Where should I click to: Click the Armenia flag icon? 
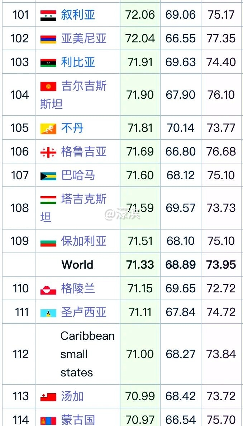[48, 39]
